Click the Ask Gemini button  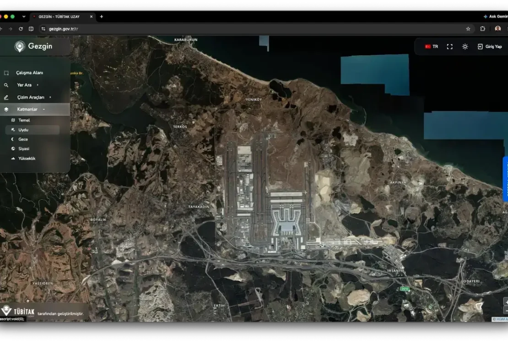[496, 16]
